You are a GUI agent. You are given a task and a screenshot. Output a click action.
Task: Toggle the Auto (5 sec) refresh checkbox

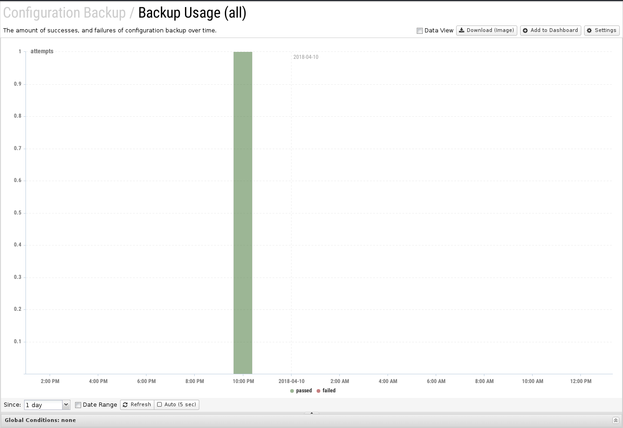(159, 405)
